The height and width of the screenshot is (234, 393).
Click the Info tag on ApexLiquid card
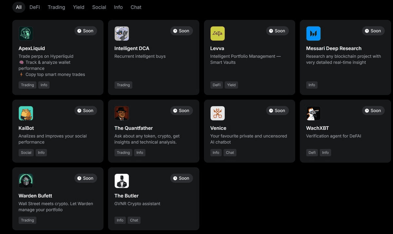[x=44, y=85]
